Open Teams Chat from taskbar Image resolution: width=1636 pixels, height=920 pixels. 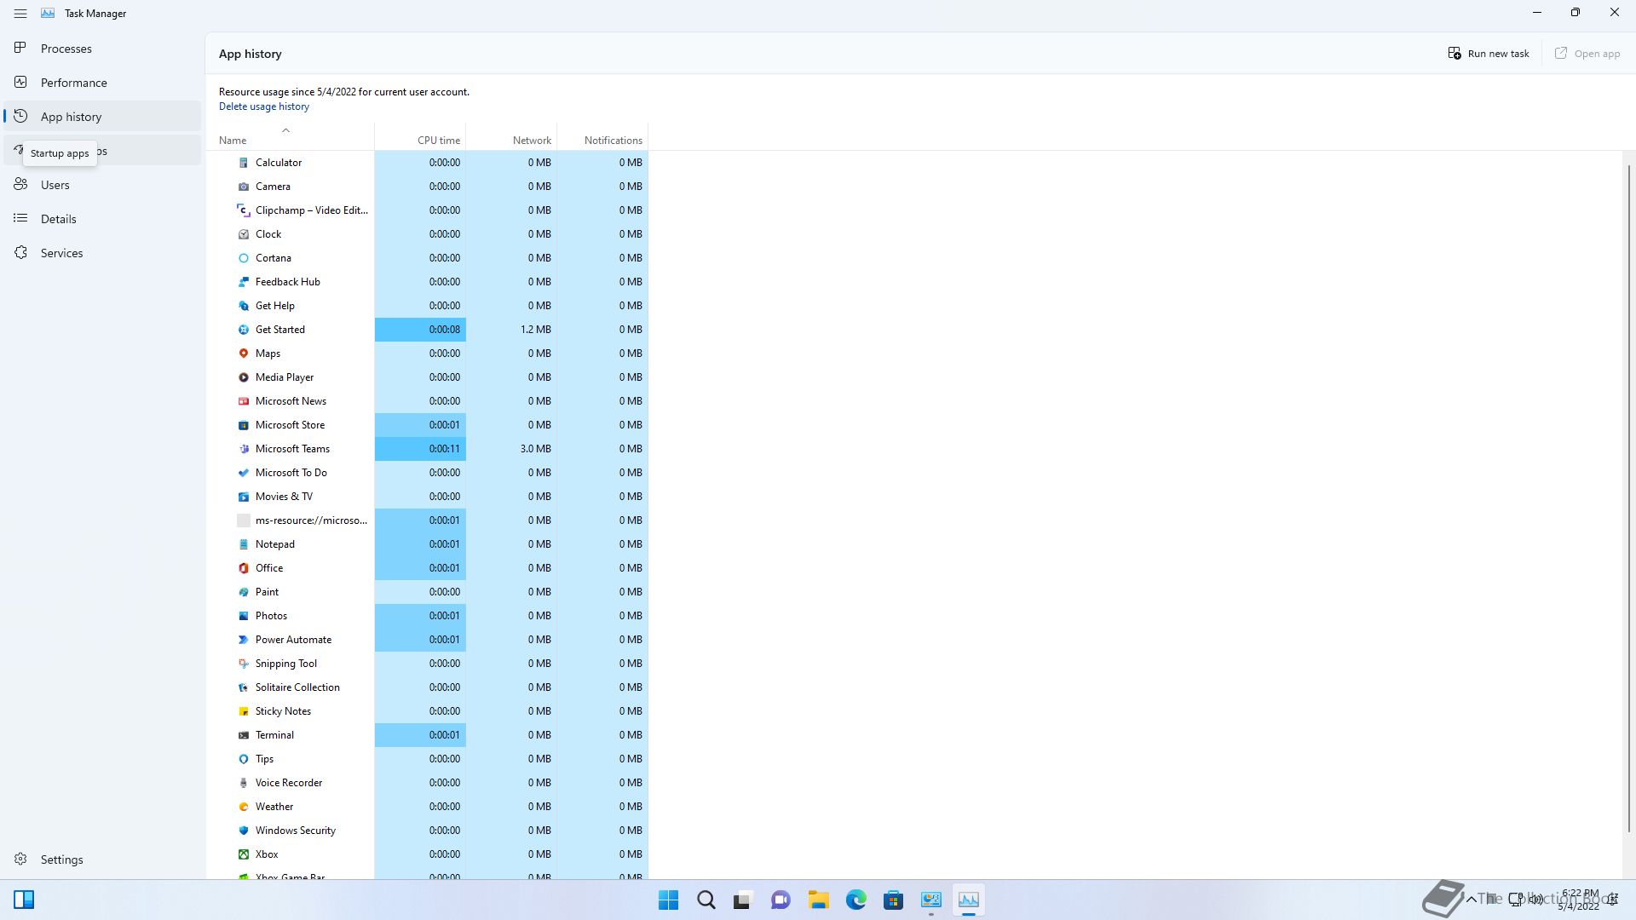[x=781, y=900]
